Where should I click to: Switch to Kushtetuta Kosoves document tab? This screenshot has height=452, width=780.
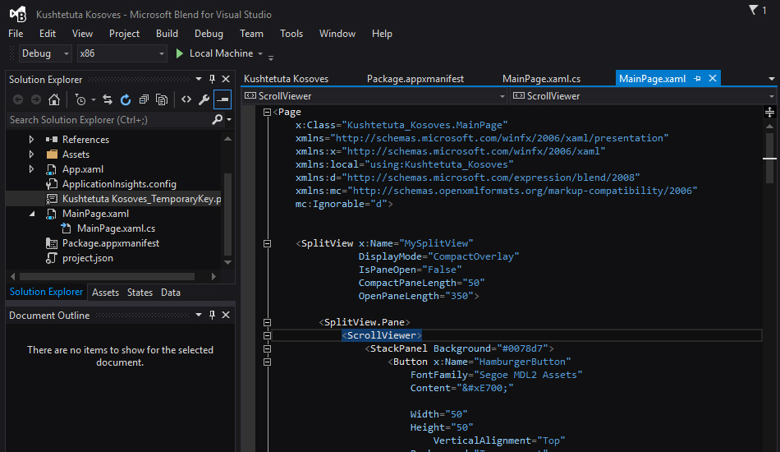tap(286, 79)
